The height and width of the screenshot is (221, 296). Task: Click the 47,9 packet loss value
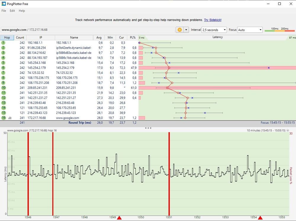coord(134,68)
